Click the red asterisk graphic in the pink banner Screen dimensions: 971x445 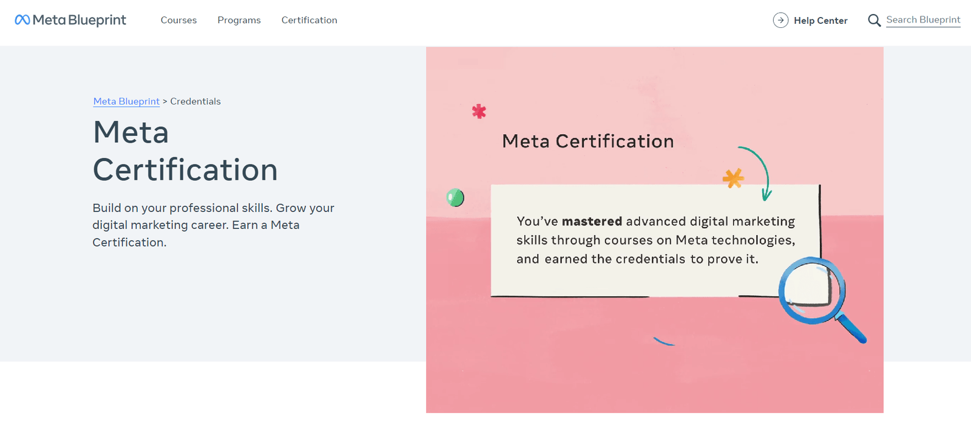coord(479,111)
